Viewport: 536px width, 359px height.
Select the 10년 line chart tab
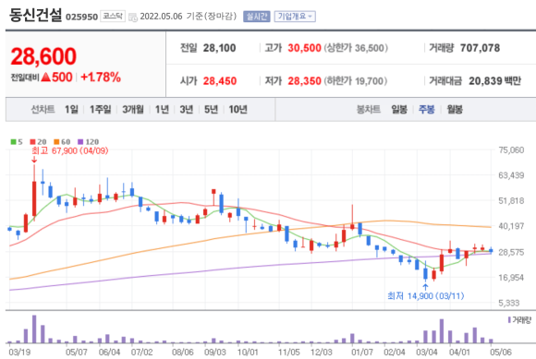pyautogui.click(x=238, y=110)
